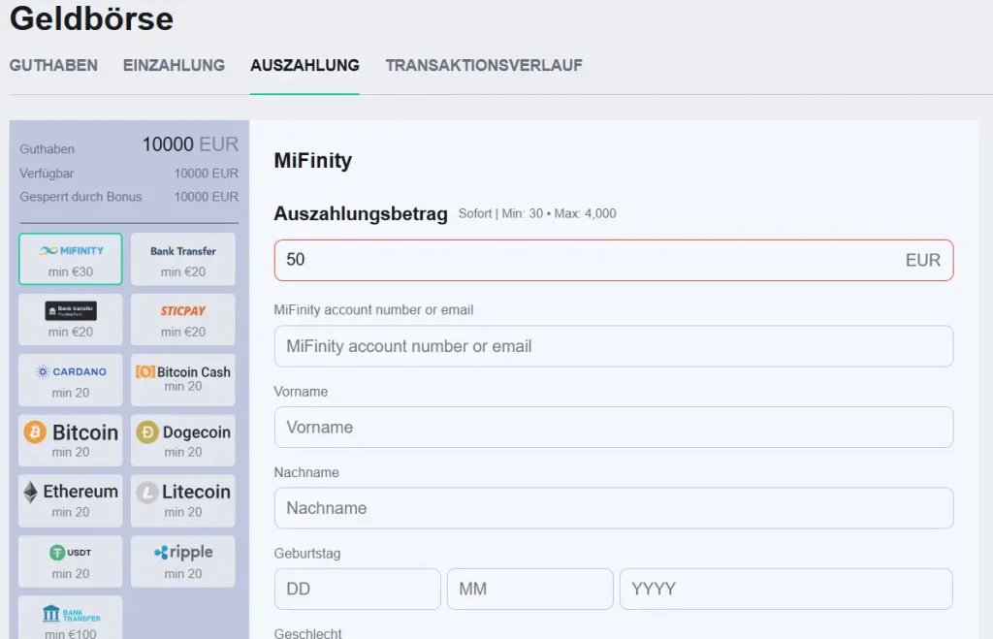Click the Auszahlungsbetrag amount field
Viewport: 993px width, 639px height.
(x=614, y=260)
